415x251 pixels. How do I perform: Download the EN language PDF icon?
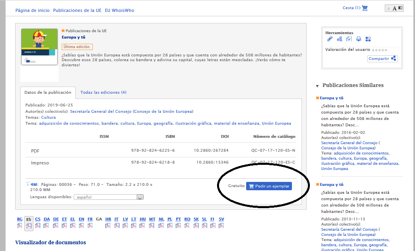(x=81, y=226)
